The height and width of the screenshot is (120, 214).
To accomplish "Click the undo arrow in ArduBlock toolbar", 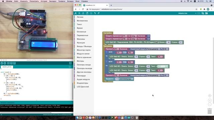I will click(x=95, y=13).
